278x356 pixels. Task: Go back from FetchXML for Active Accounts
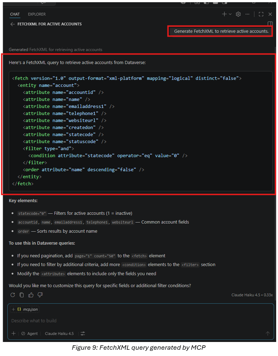tap(13, 24)
